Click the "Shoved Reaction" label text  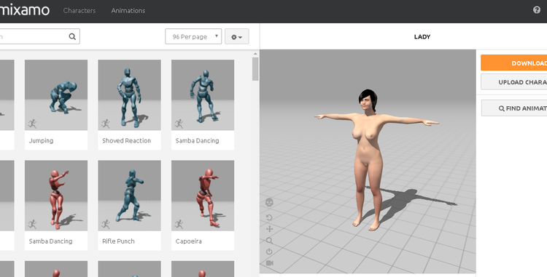(127, 141)
